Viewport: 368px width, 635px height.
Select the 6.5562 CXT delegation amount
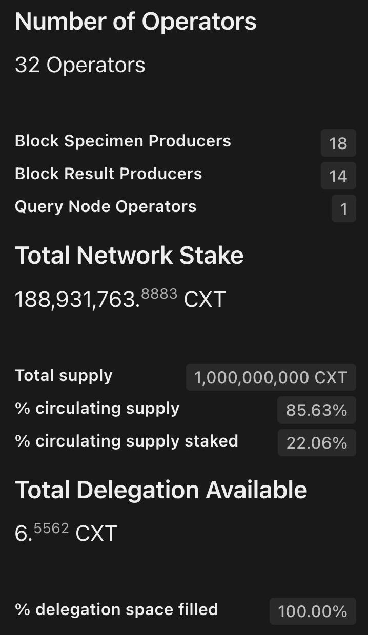coord(66,533)
